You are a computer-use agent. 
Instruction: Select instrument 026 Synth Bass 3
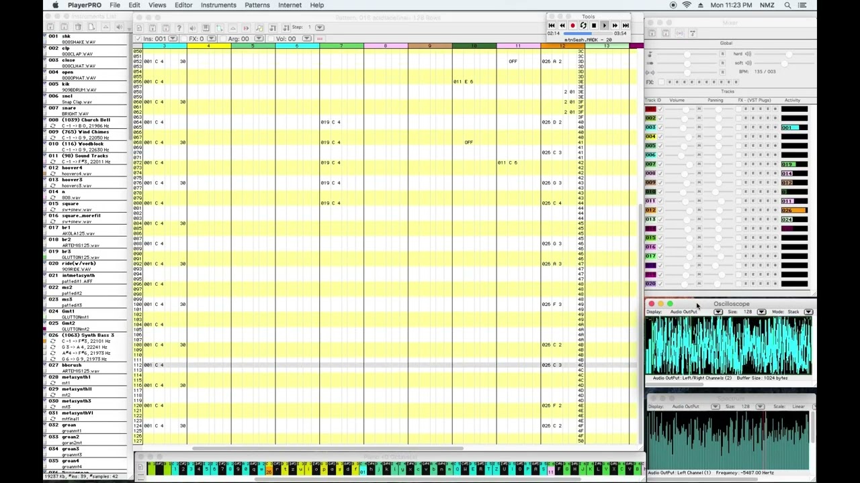(x=86, y=347)
